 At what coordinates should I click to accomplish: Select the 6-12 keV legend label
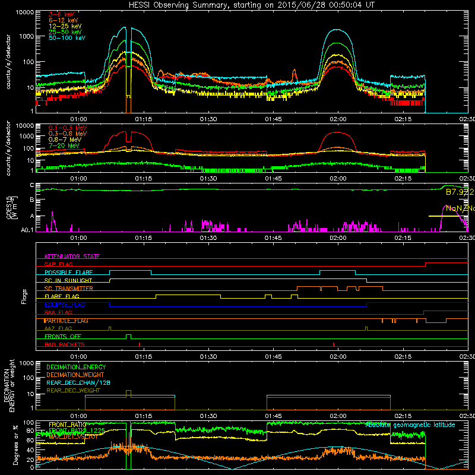(x=64, y=20)
